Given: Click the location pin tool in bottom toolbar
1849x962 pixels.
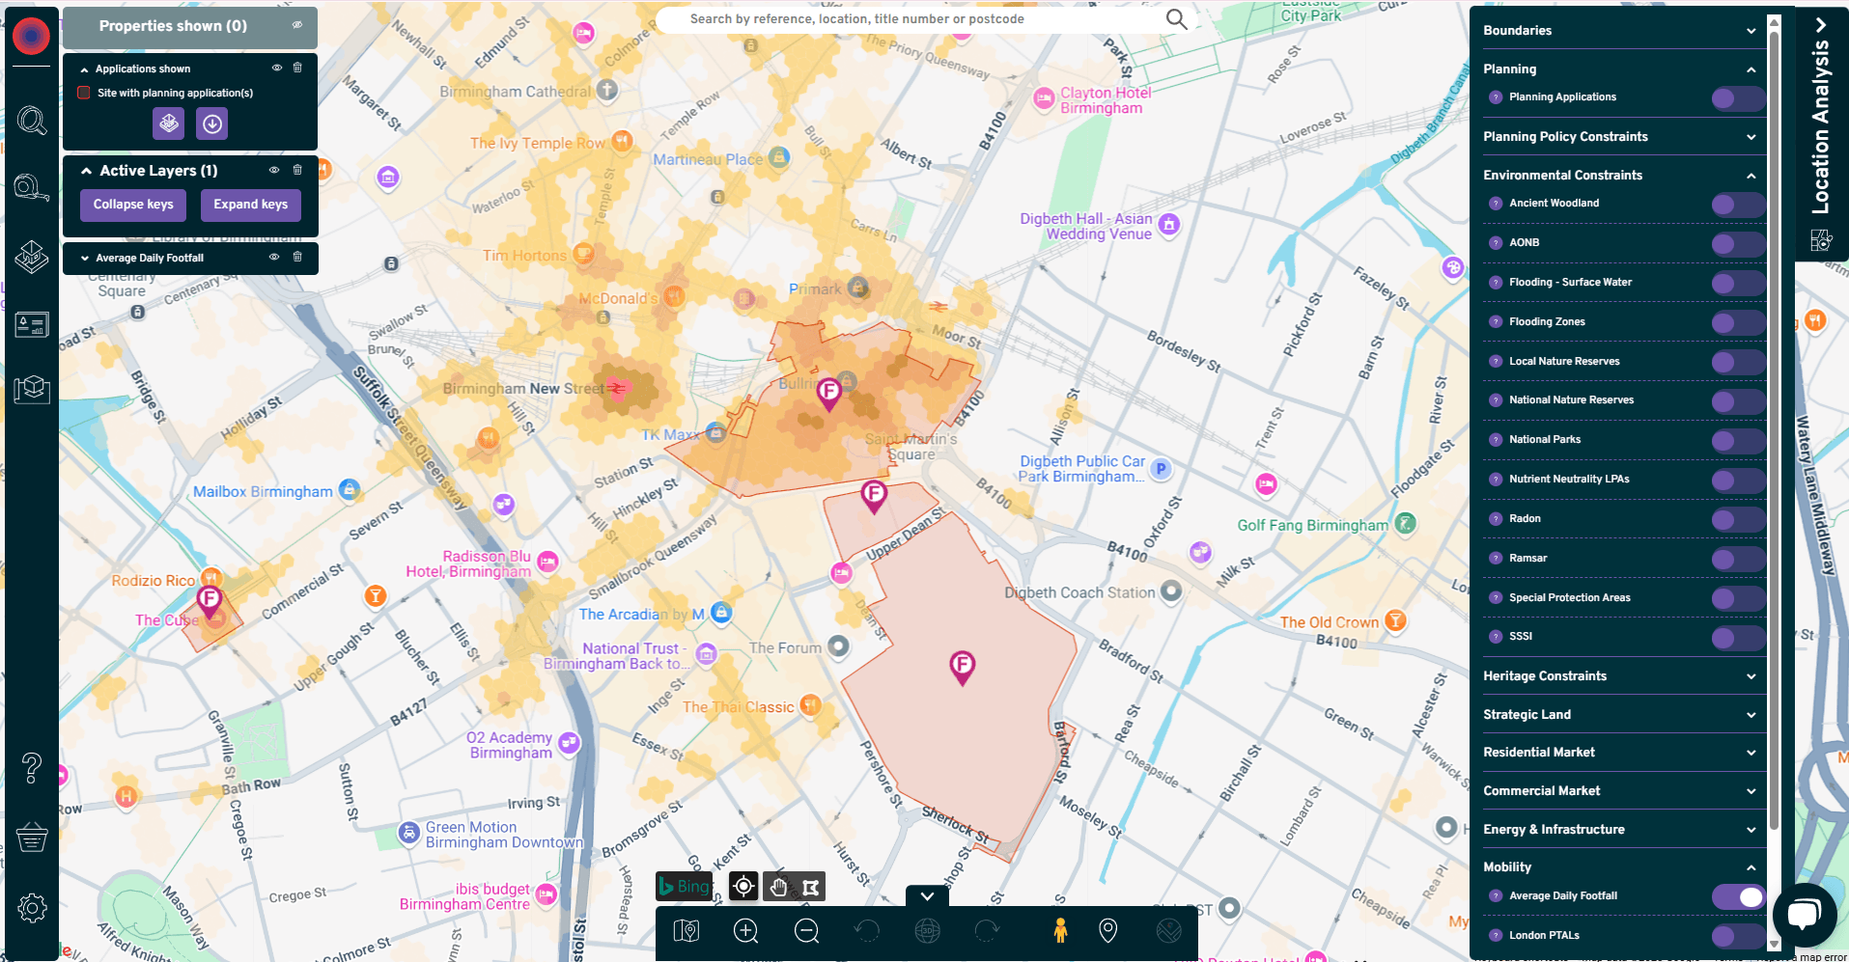Looking at the screenshot, I should tap(1108, 930).
